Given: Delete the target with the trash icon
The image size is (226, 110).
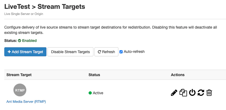Looking at the screenshot, I should pos(209,93).
